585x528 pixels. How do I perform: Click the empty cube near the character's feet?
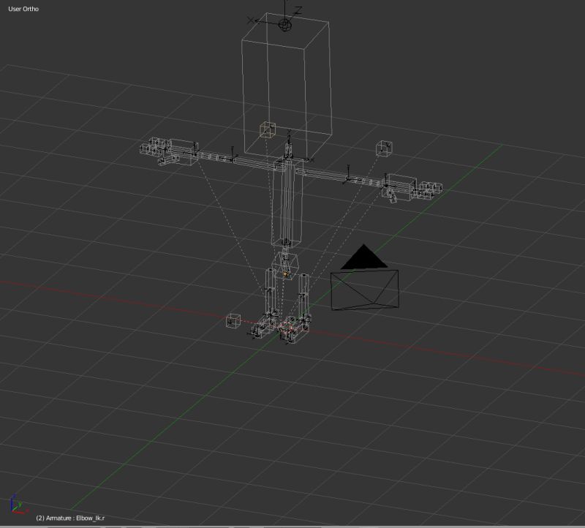point(234,320)
